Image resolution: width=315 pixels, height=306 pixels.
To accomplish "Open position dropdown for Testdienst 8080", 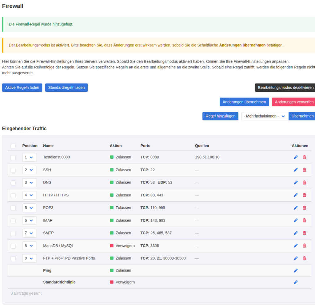I will (x=29, y=157).
